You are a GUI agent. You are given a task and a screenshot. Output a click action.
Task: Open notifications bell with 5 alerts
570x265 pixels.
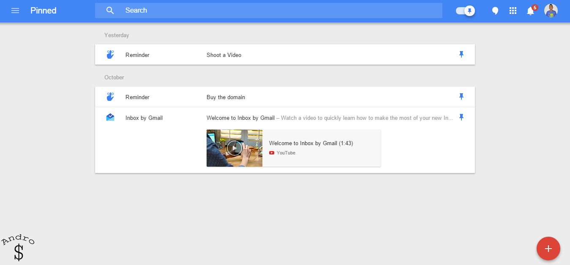point(531,11)
